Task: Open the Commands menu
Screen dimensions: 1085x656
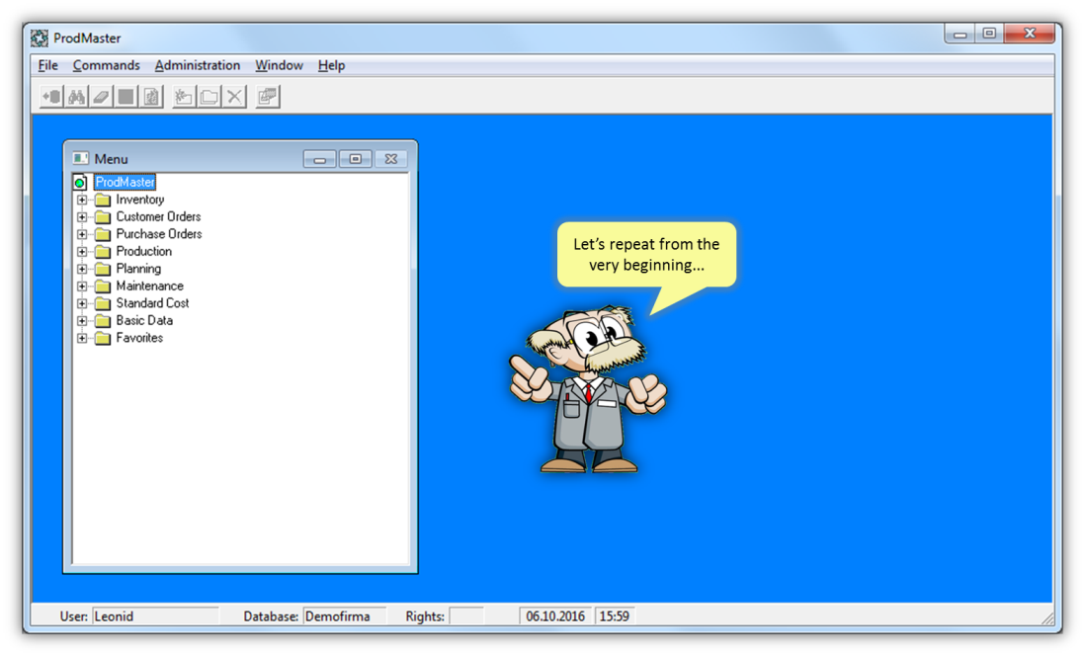Action: (x=106, y=65)
